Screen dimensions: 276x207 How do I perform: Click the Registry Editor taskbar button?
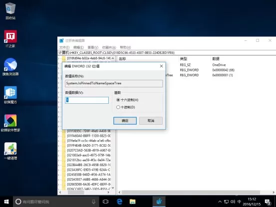point(159,202)
